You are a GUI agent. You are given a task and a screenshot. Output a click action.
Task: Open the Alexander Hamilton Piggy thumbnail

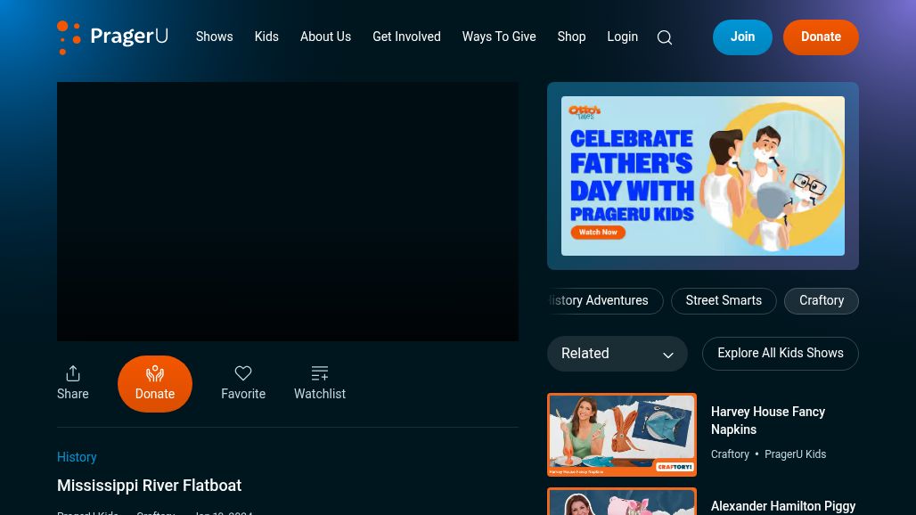[x=622, y=502]
